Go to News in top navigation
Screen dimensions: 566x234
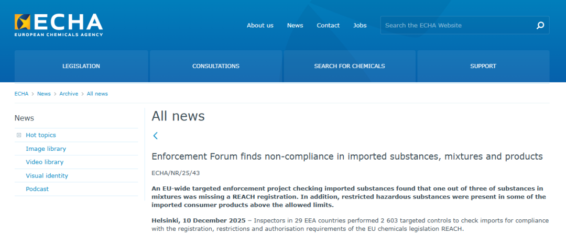point(295,25)
